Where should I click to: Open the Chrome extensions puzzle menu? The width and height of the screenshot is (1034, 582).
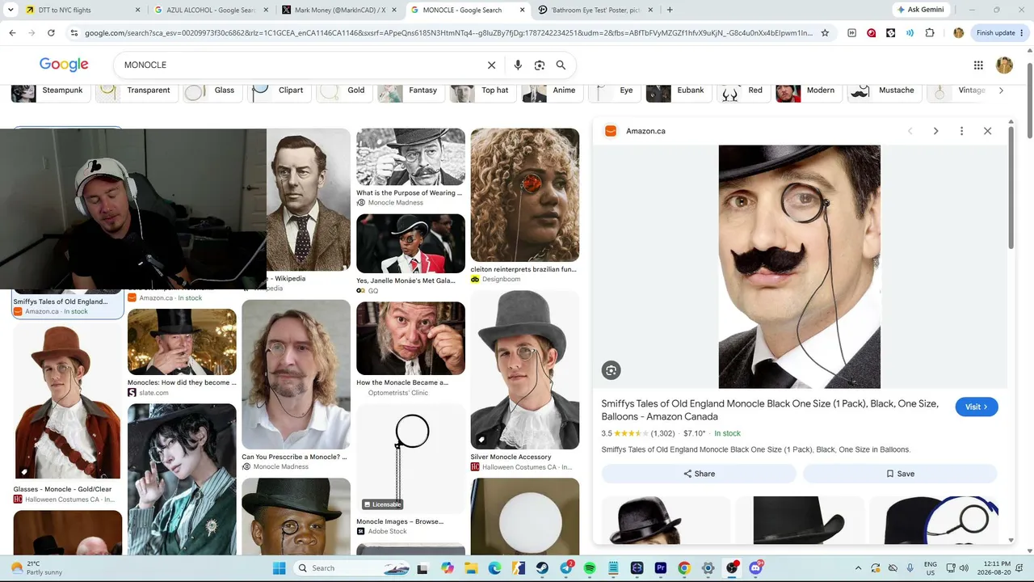coord(930,33)
